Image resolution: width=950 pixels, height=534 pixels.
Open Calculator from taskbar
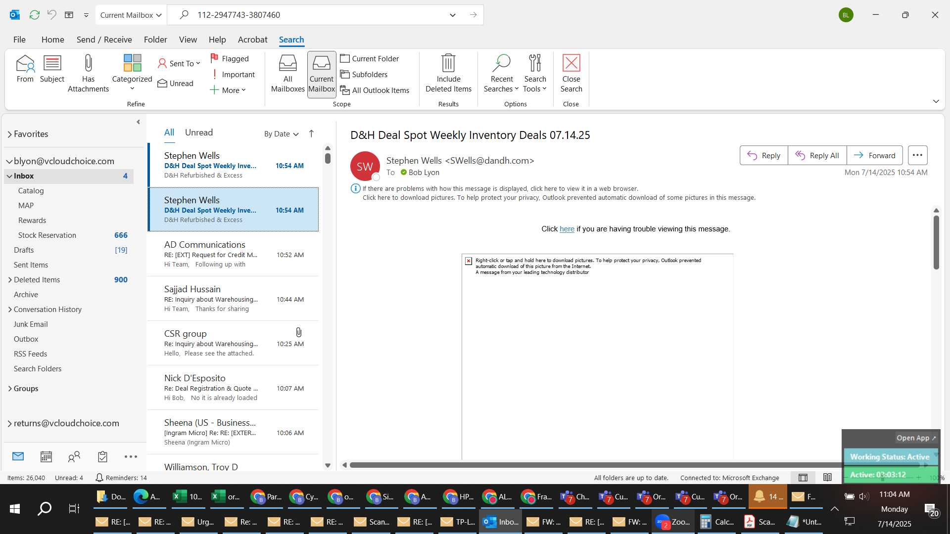[716, 522]
